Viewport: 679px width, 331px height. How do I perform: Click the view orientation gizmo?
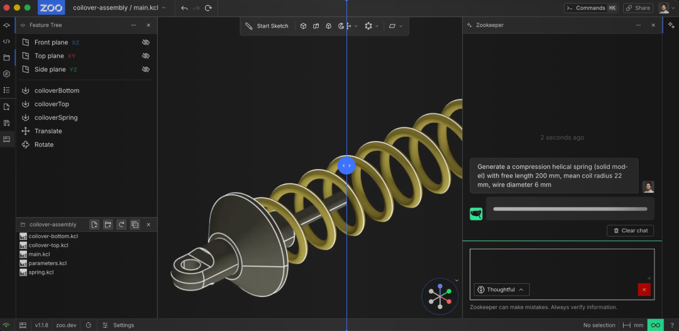tap(440, 296)
